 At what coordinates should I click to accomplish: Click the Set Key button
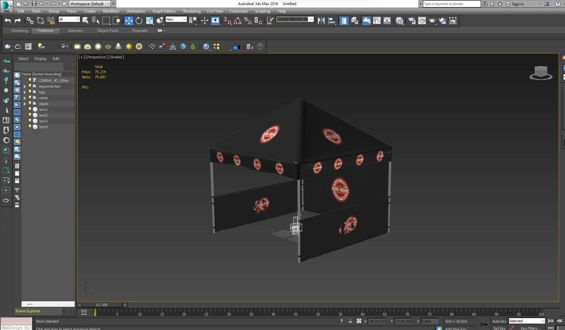(x=499, y=328)
